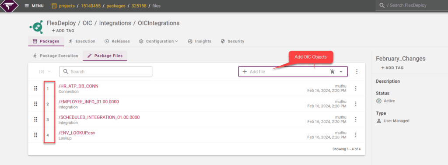This screenshot has height=165, width=448.
Task: Click drag handle for HR_ATP_DB_CONN row
Action: [x=36, y=88]
